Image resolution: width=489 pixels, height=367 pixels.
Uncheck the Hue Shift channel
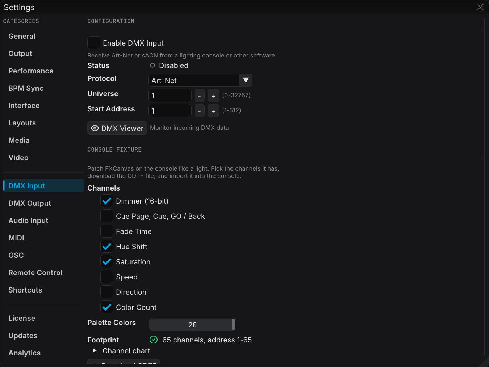pyautogui.click(x=107, y=247)
